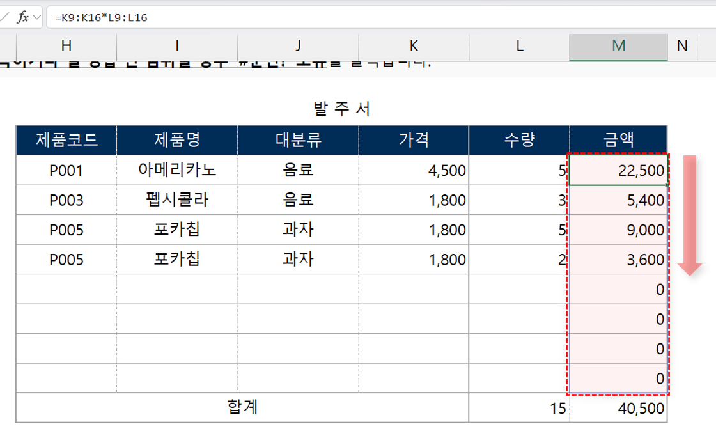Select column header M

click(618, 47)
